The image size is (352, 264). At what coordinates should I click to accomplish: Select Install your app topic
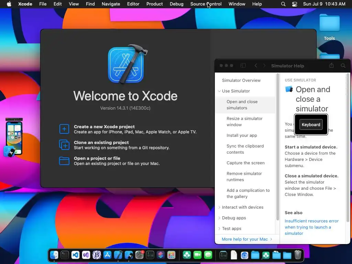[242, 135]
